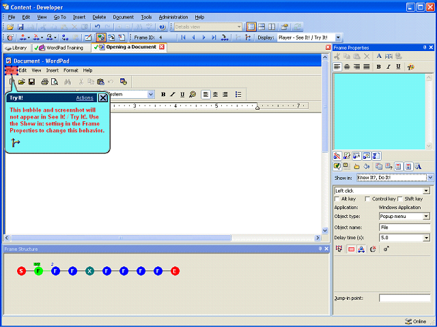The image size is (437, 327).
Task: Click the Object name field
Action: [x=404, y=228]
